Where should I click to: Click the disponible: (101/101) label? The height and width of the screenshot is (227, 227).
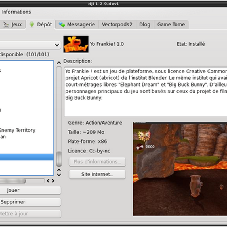[x=24, y=54]
